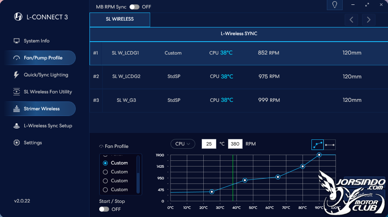Click v2.0.22 version label
This screenshot has width=388, height=217.
point(22,201)
